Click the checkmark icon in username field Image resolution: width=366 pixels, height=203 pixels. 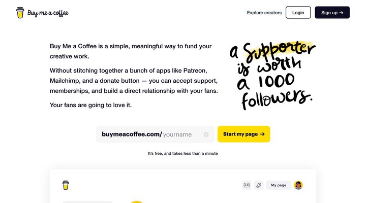206,134
